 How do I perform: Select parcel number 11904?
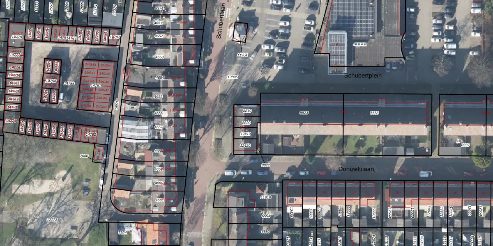(243, 55)
